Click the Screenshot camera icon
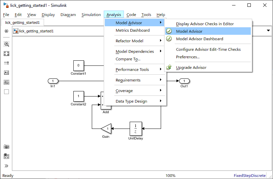 click(x=6, y=147)
